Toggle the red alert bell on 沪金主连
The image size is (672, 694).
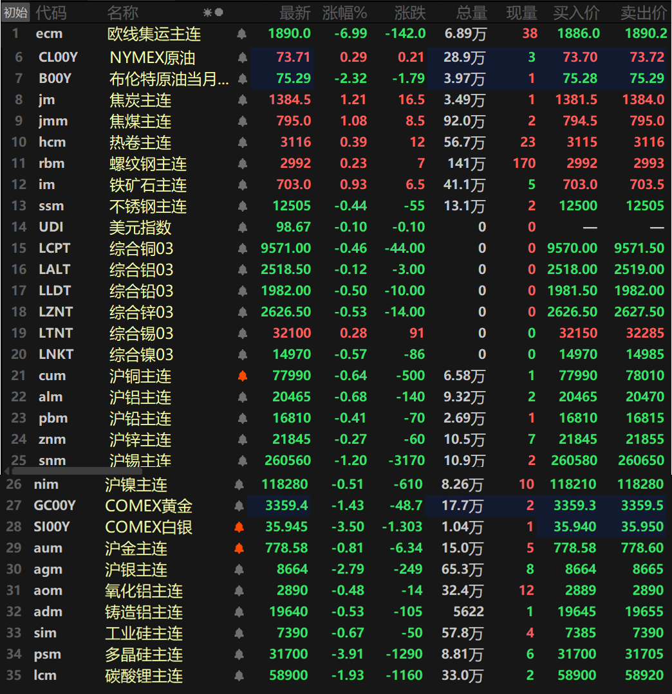(x=239, y=548)
